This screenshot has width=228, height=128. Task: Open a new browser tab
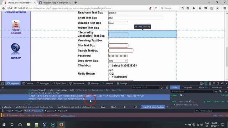pyautogui.click(x=76, y=2)
